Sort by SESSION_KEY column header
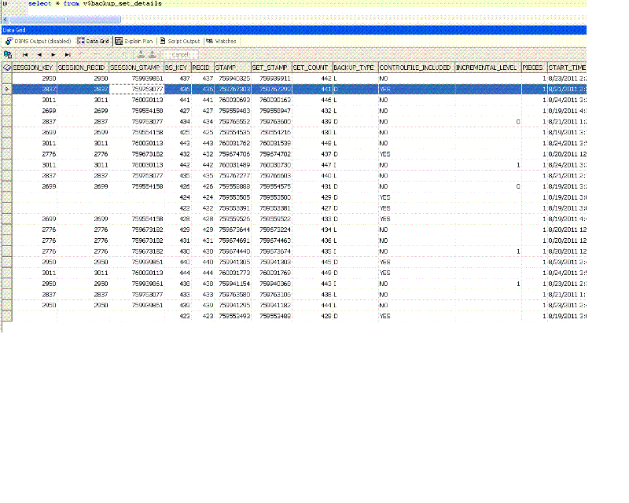629x503 pixels. pos(32,68)
